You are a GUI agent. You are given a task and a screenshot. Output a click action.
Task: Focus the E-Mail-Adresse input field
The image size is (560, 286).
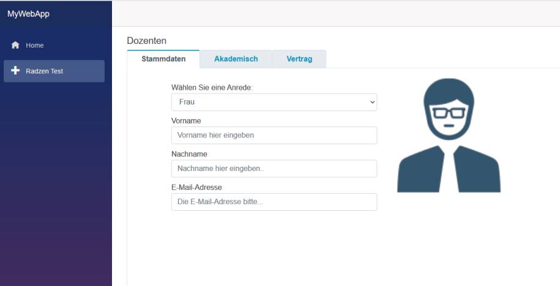tap(274, 202)
